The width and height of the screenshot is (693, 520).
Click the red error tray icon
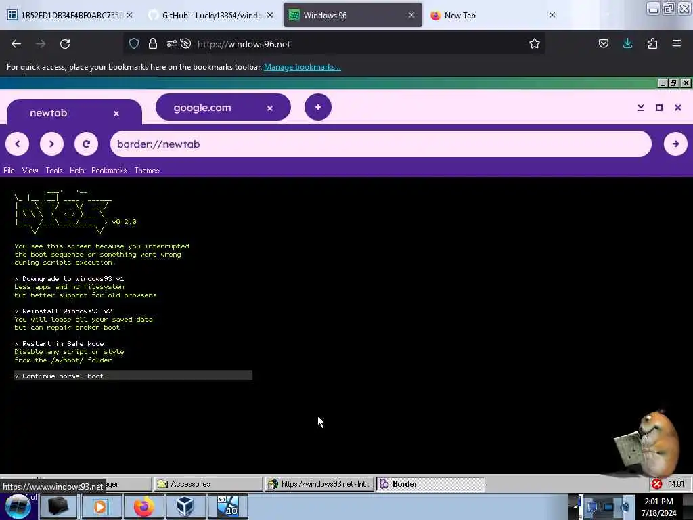click(656, 484)
